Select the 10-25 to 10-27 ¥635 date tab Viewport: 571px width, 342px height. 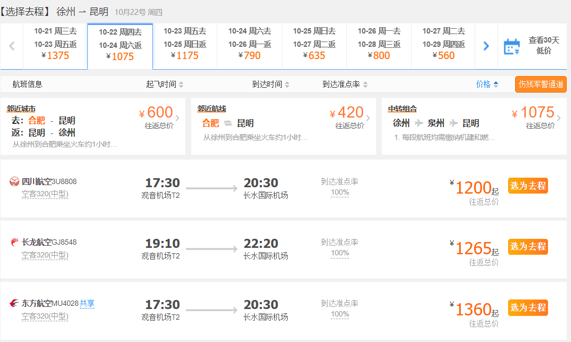coord(314,44)
